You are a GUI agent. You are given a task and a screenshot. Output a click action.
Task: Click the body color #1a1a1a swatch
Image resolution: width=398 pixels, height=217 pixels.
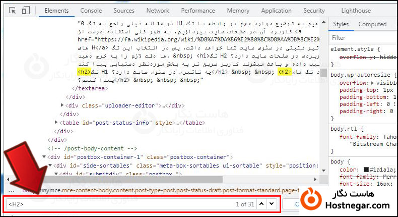tap(366, 170)
